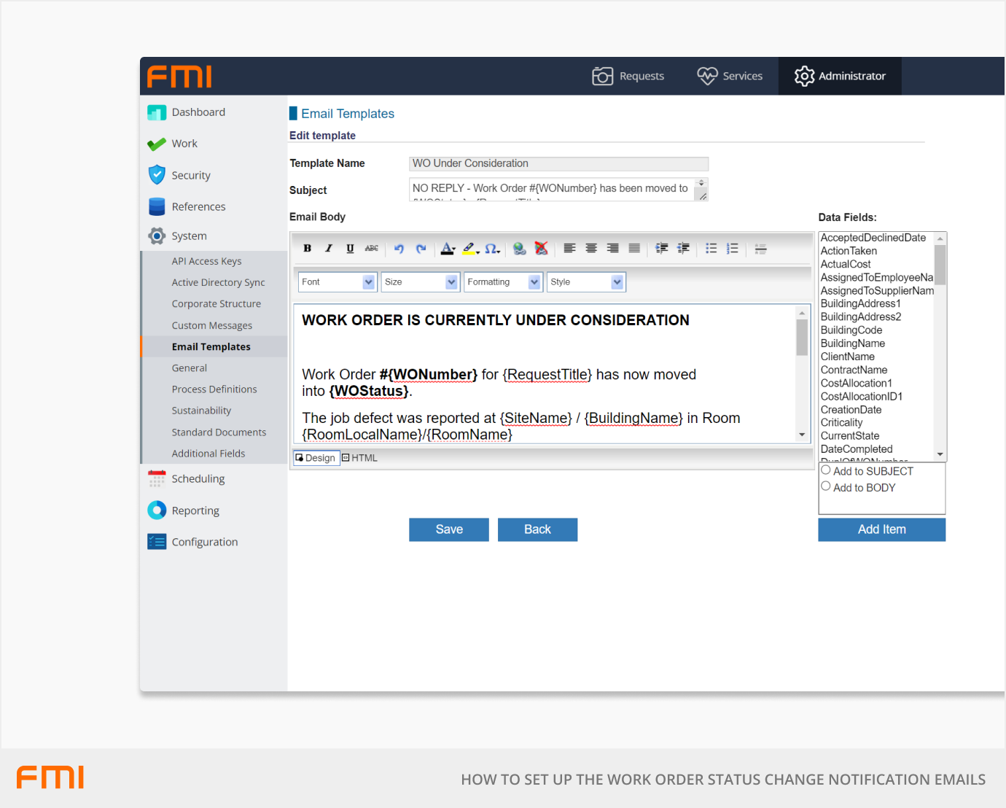Toggle bold formatting in editor toolbar
This screenshot has height=808, width=1006.
click(308, 249)
